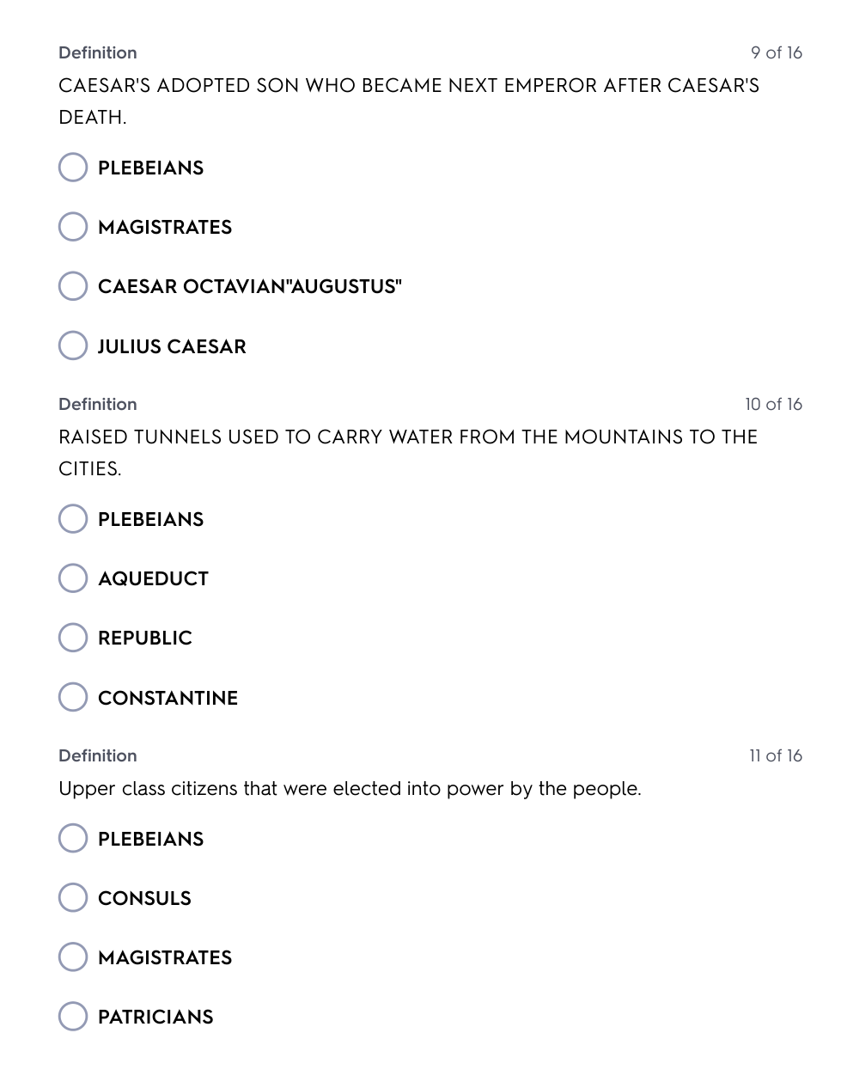
Task: Pick the JULIUS CAESAR option
Action: 73,345
